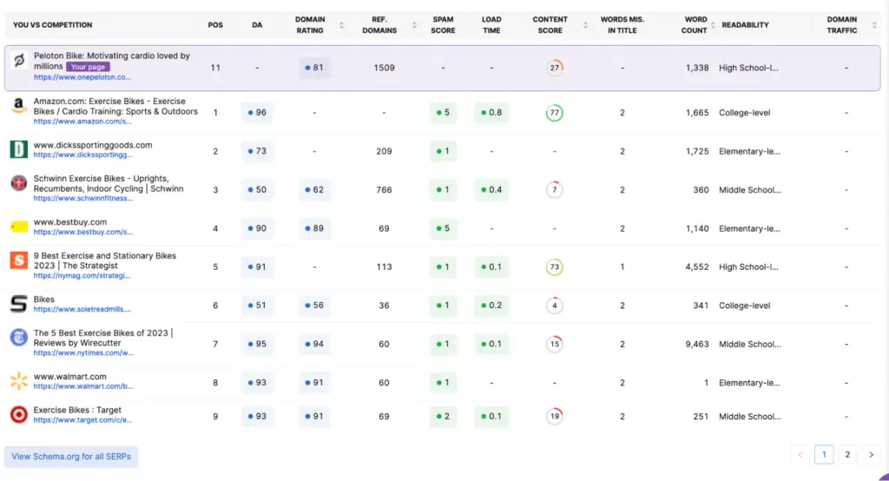Image resolution: width=889 pixels, height=481 pixels.
Task: Click Amazon's content score circle 77
Action: tap(555, 112)
